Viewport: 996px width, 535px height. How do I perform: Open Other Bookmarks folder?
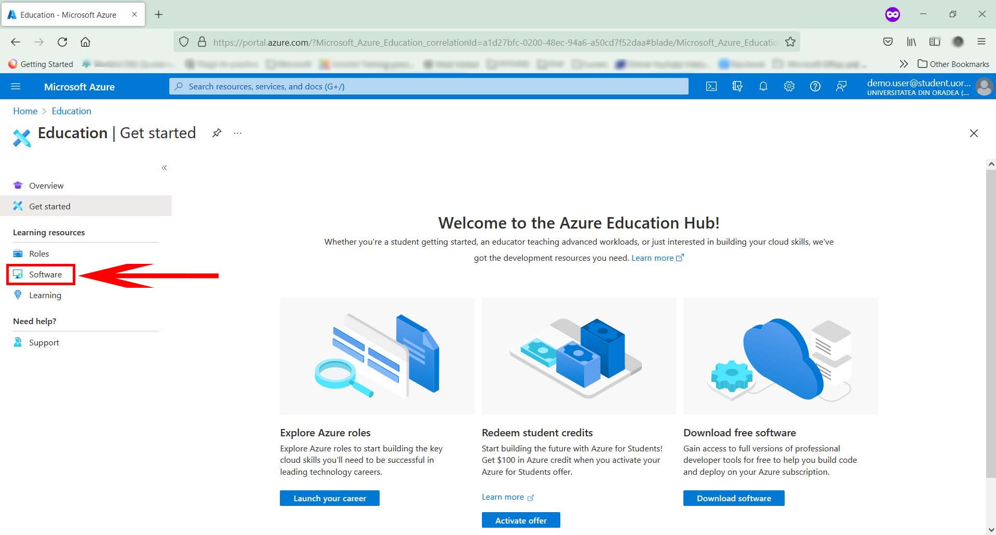click(x=953, y=64)
